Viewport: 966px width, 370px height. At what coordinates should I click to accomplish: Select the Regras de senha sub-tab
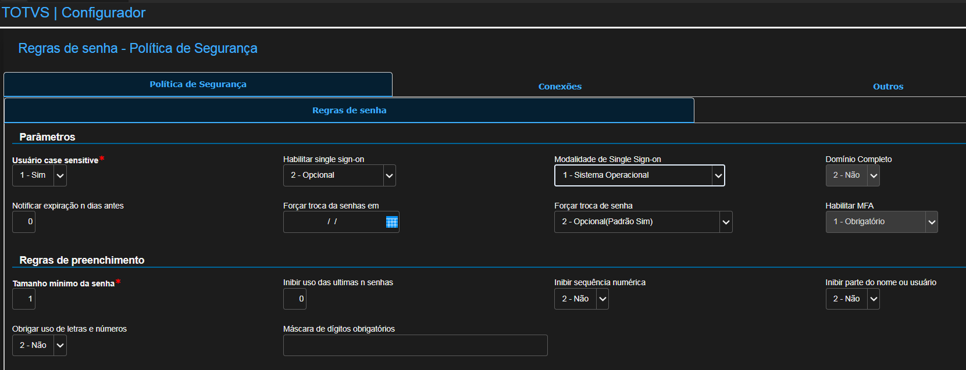click(x=349, y=110)
